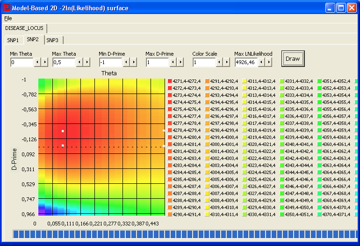
Task: Click the orange swatch for 4291,4-4292,4
Action: click(x=207, y=81)
